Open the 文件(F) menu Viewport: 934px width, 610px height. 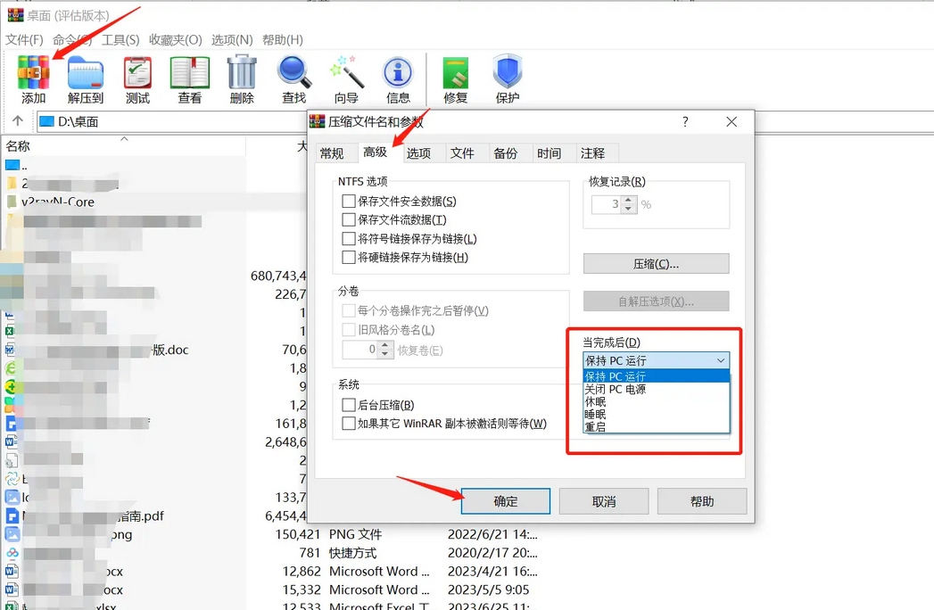click(24, 40)
